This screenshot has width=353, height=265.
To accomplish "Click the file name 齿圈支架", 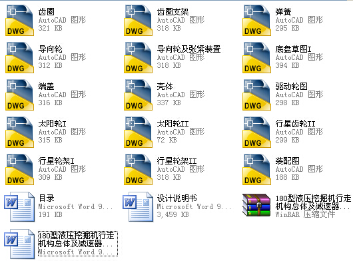I will [x=173, y=12].
